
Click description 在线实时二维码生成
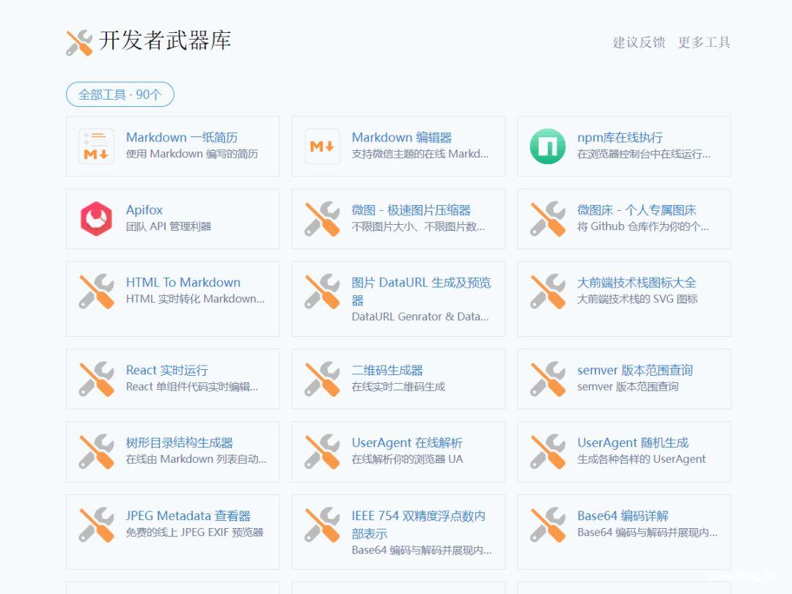398,387
